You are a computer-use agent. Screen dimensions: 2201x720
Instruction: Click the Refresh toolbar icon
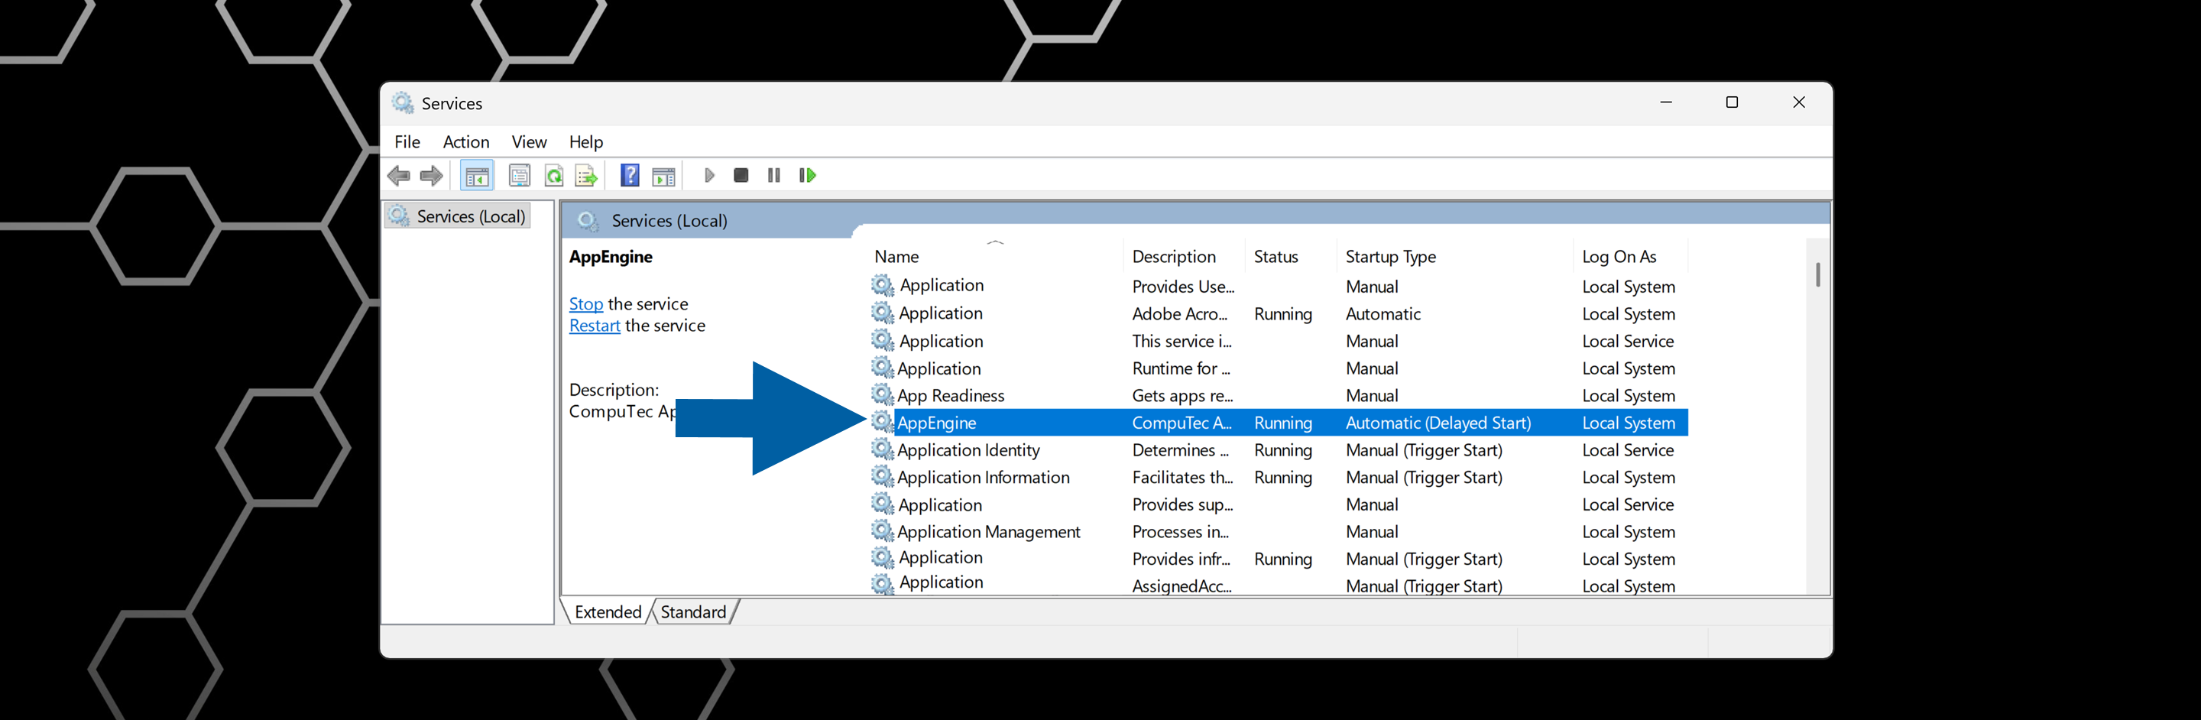pos(553,175)
